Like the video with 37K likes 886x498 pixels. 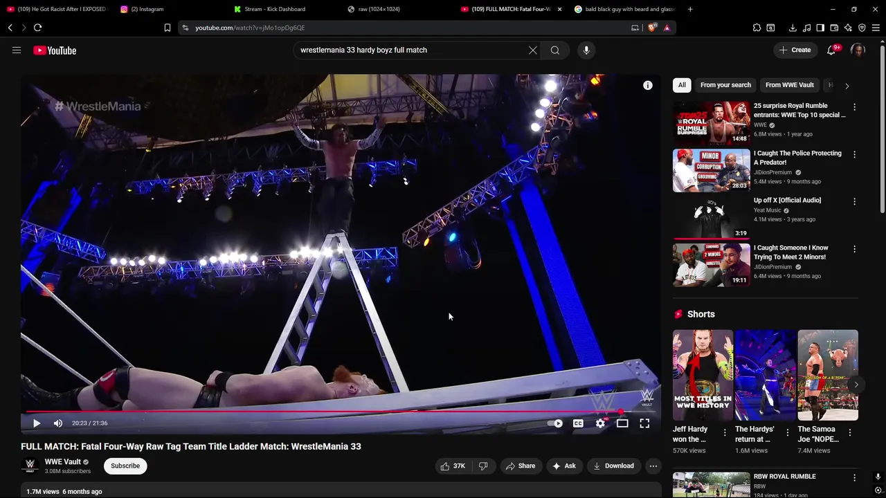[453, 466]
